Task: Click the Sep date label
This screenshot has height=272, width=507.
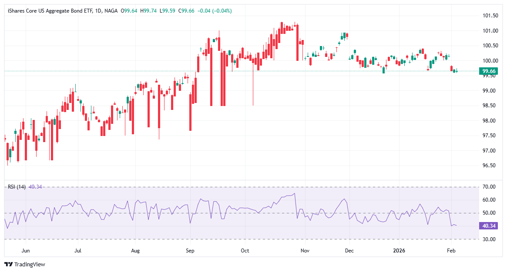Action: (x=190, y=251)
